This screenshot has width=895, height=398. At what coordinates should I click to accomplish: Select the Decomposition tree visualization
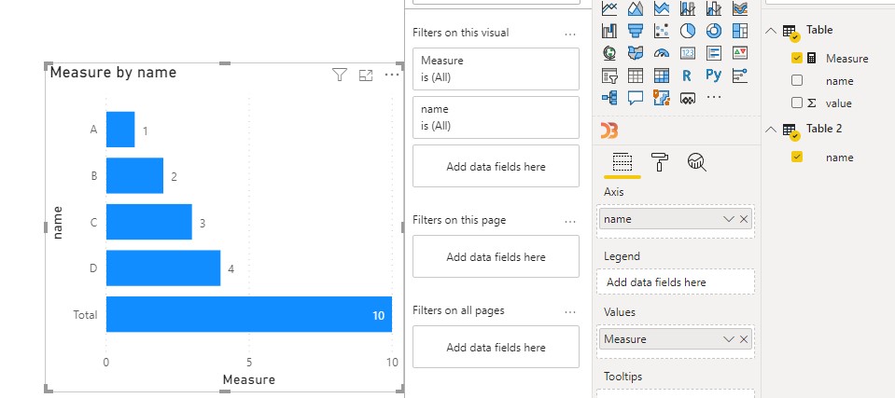click(609, 98)
